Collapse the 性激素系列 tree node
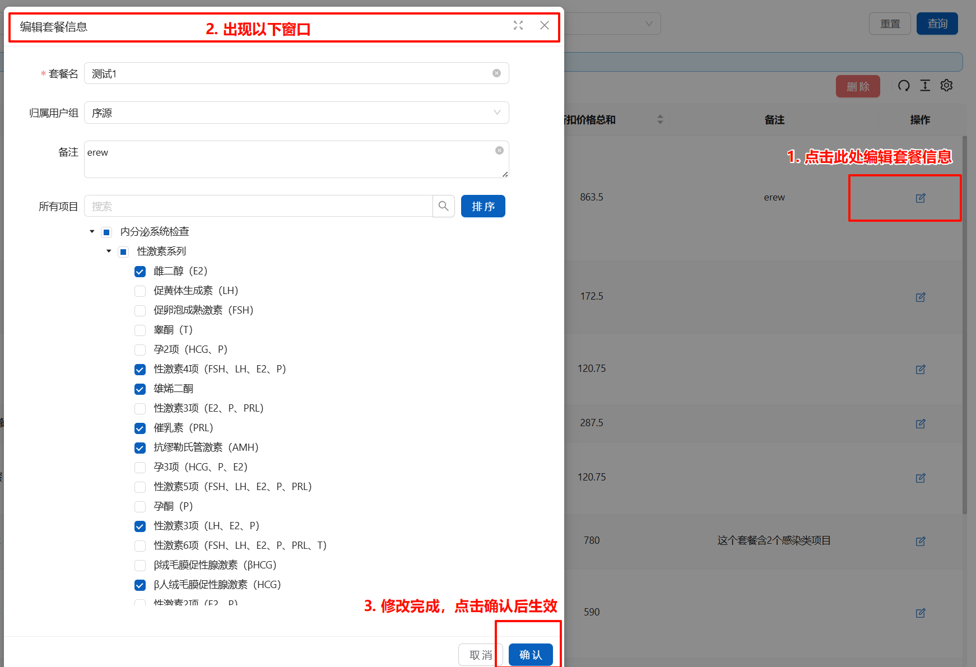 (x=109, y=251)
